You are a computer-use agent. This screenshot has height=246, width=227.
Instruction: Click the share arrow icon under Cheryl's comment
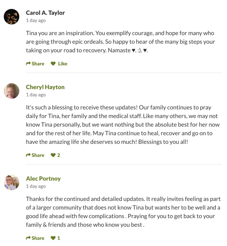(x=28, y=155)
